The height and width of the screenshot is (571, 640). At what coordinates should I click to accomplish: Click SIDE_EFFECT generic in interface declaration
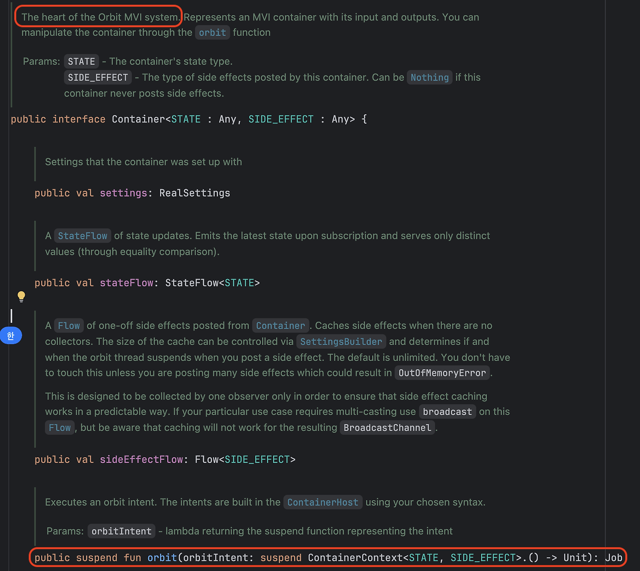click(281, 119)
